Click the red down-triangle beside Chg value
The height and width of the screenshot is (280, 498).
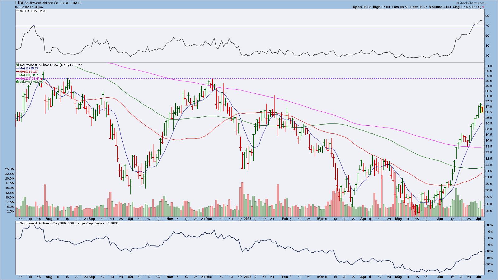tap(483, 7)
